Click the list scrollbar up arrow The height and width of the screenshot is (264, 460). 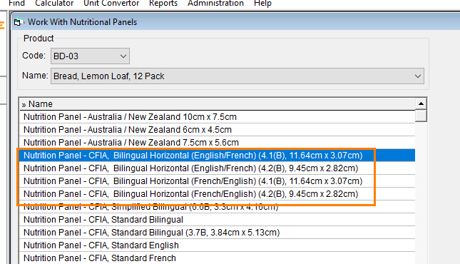(x=421, y=103)
